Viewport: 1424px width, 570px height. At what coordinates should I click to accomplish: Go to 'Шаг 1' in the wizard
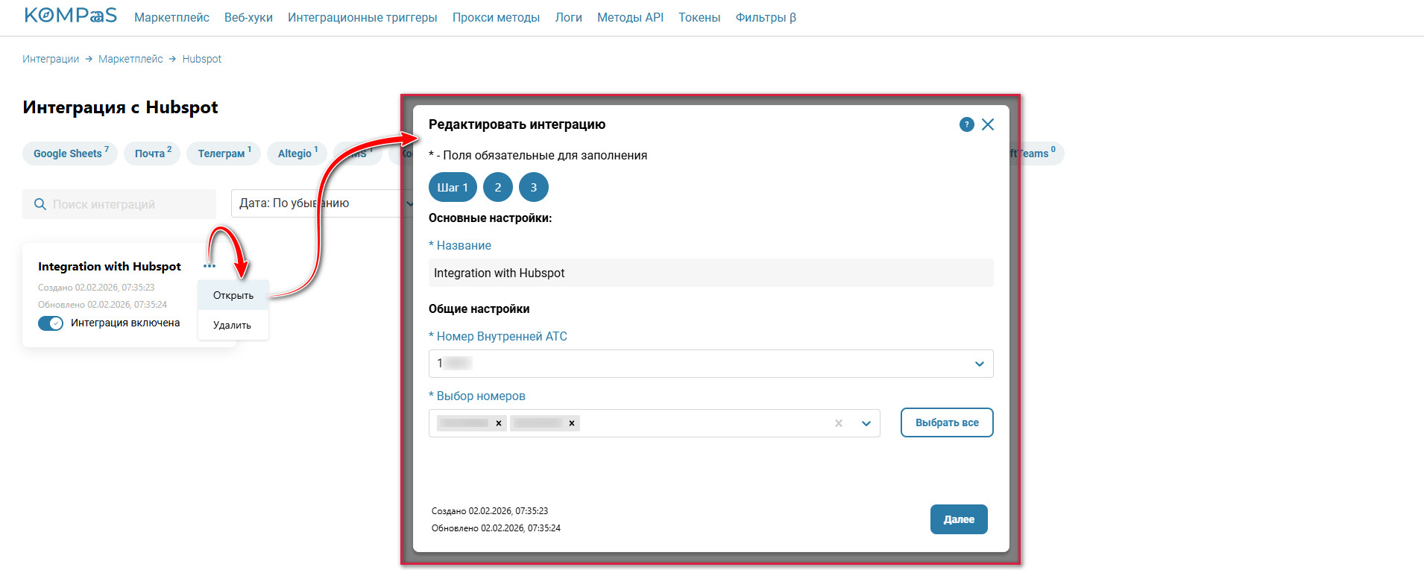pyautogui.click(x=453, y=187)
